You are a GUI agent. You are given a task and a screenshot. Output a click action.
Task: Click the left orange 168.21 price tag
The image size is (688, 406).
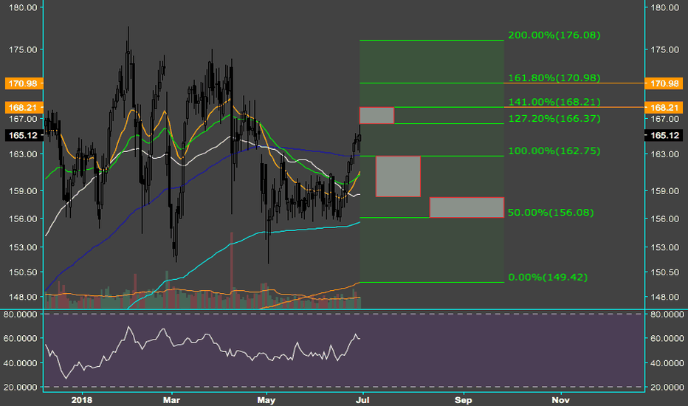point(24,108)
